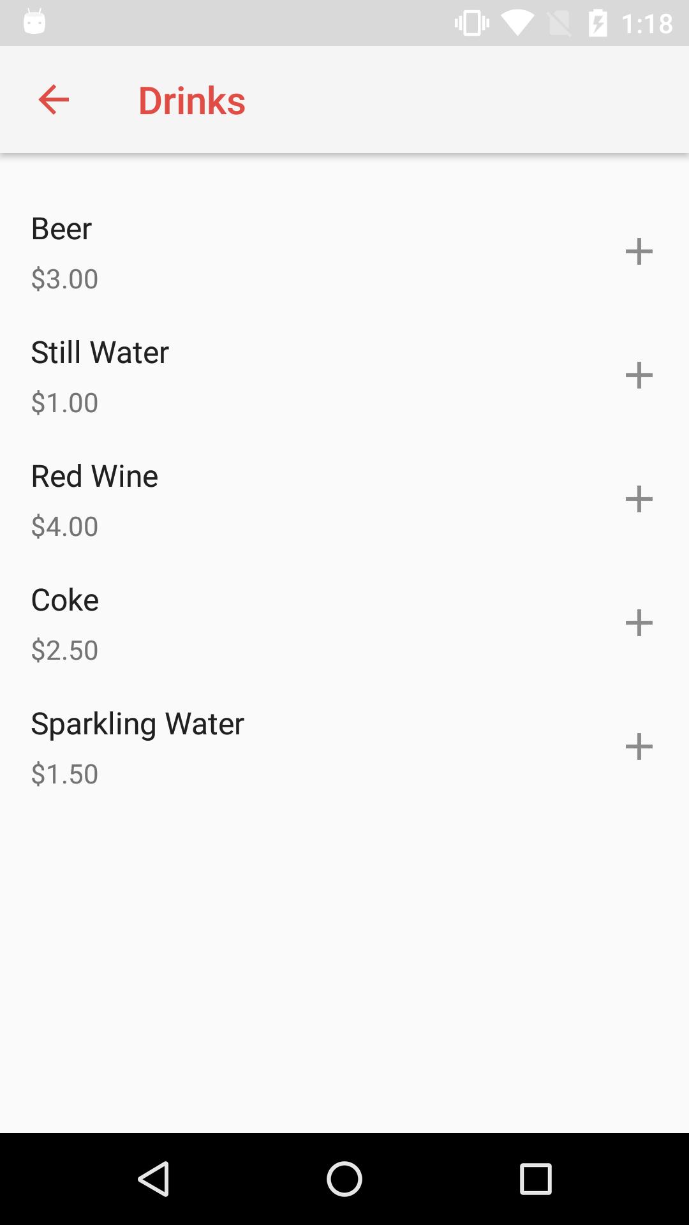The image size is (689, 1225).
Task: Tap the Beer $3.00 price
Action: [64, 279]
